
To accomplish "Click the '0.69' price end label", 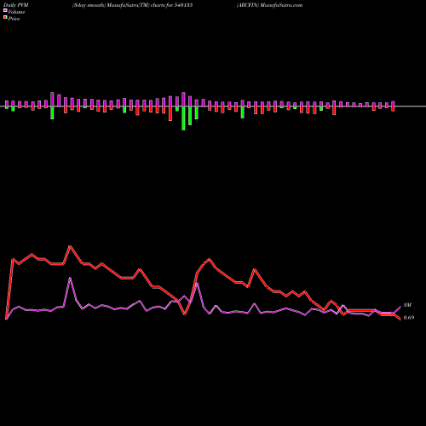I will (x=409, y=318).
